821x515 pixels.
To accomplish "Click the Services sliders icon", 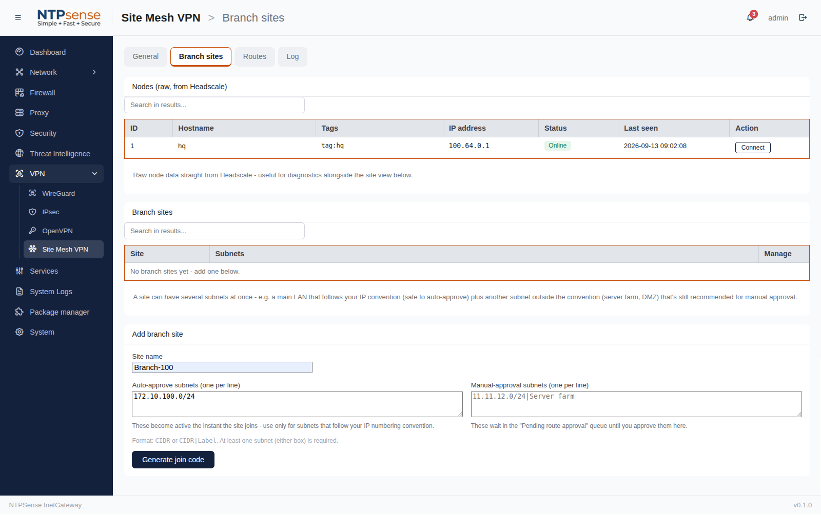I will (x=19, y=271).
